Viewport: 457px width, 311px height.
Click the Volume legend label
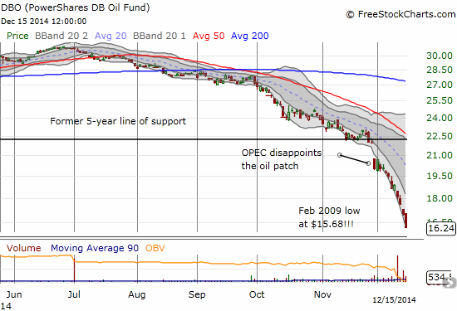(x=24, y=248)
